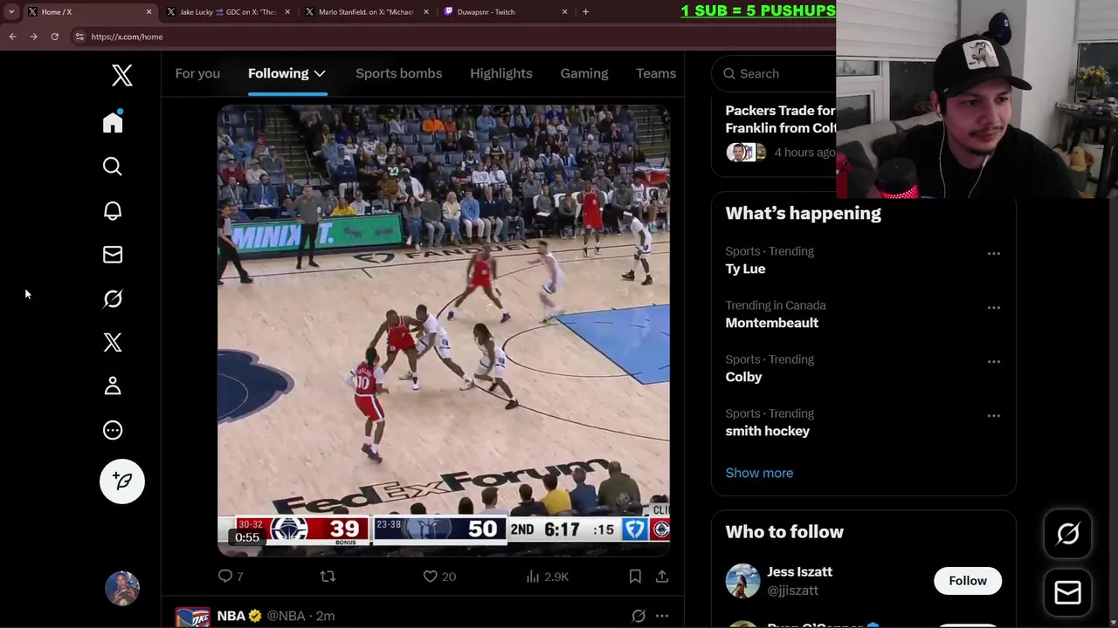Open Grok icon on NBA post
Viewport: 1118px width, 628px height.
tap(638, 616)
